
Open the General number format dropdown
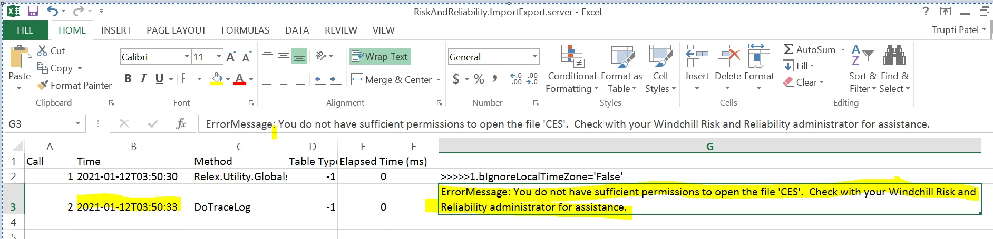(x=536, y=57)
